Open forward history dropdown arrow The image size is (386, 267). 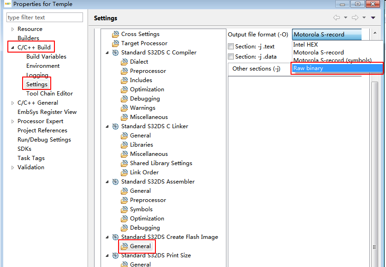[x=364, y=18]
